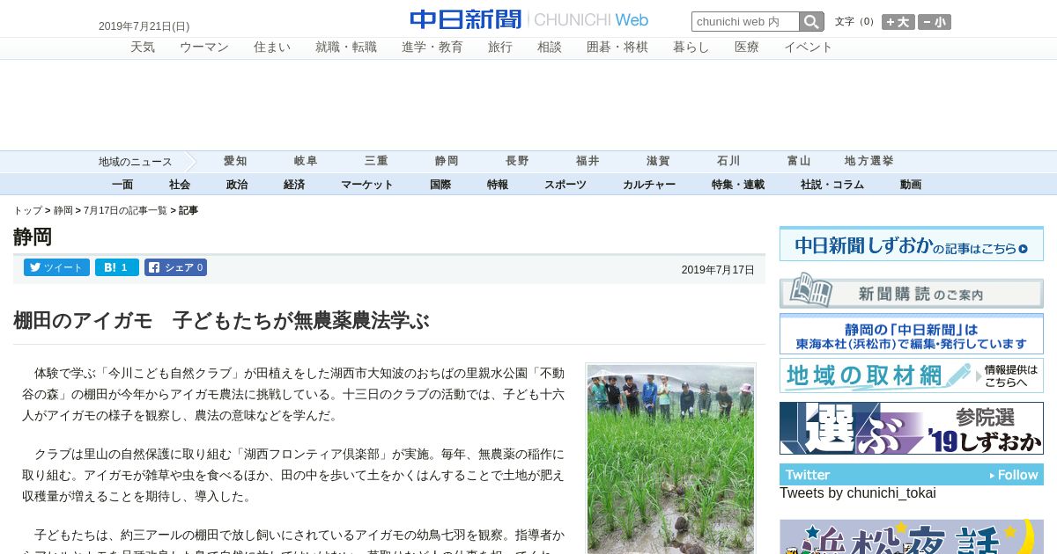This screenshot has width=1057, height=554.
Task: Go to 静岡 breadcrumb link
Action: tap(63, 211)
